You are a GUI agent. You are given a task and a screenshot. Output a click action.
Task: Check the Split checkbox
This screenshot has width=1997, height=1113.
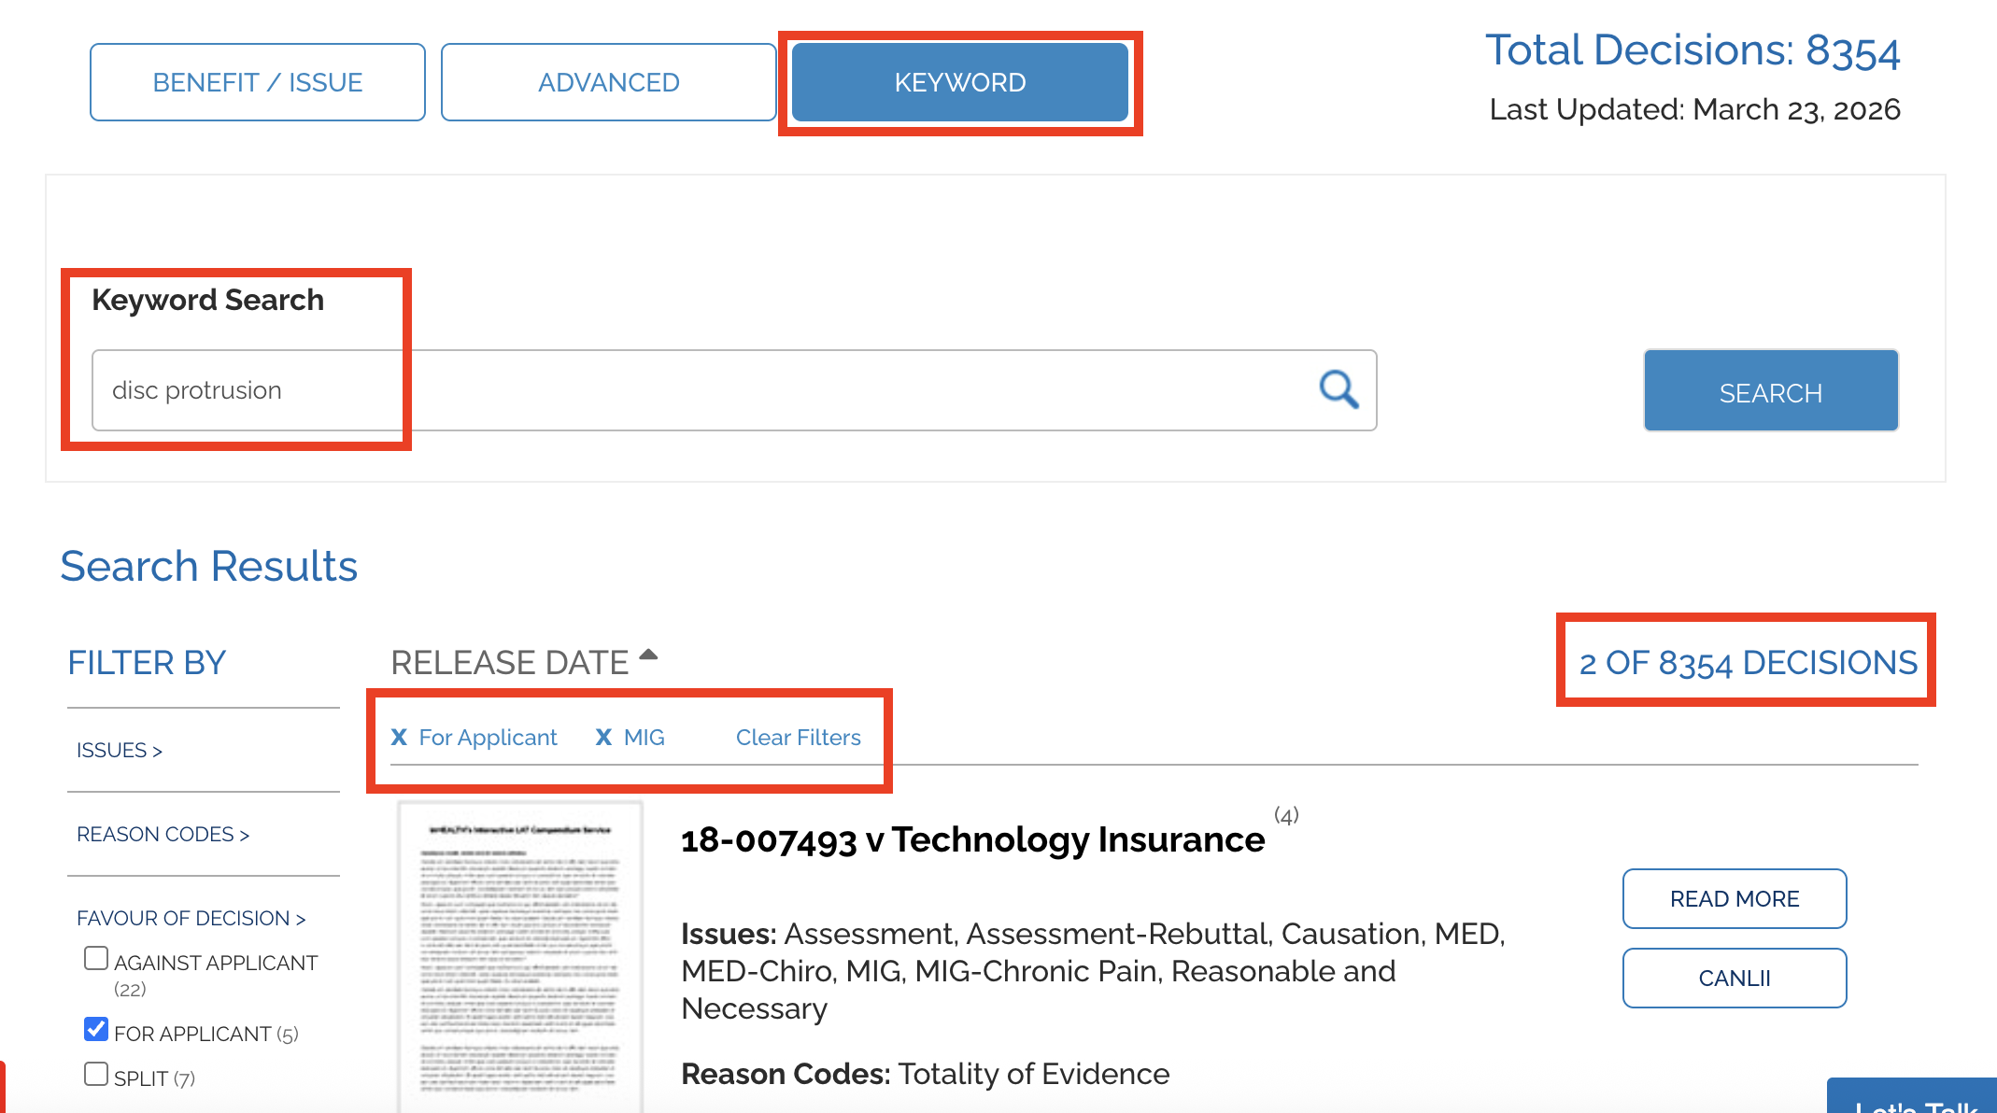click(96, 1075)
